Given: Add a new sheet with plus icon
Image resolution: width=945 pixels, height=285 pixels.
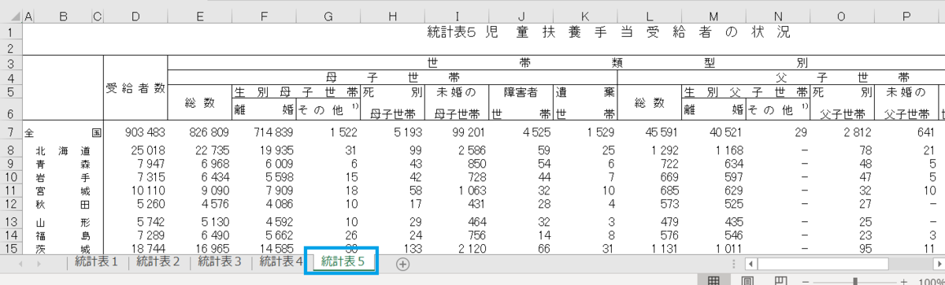Looking at the screenshot, I should [x=402, y=264].
